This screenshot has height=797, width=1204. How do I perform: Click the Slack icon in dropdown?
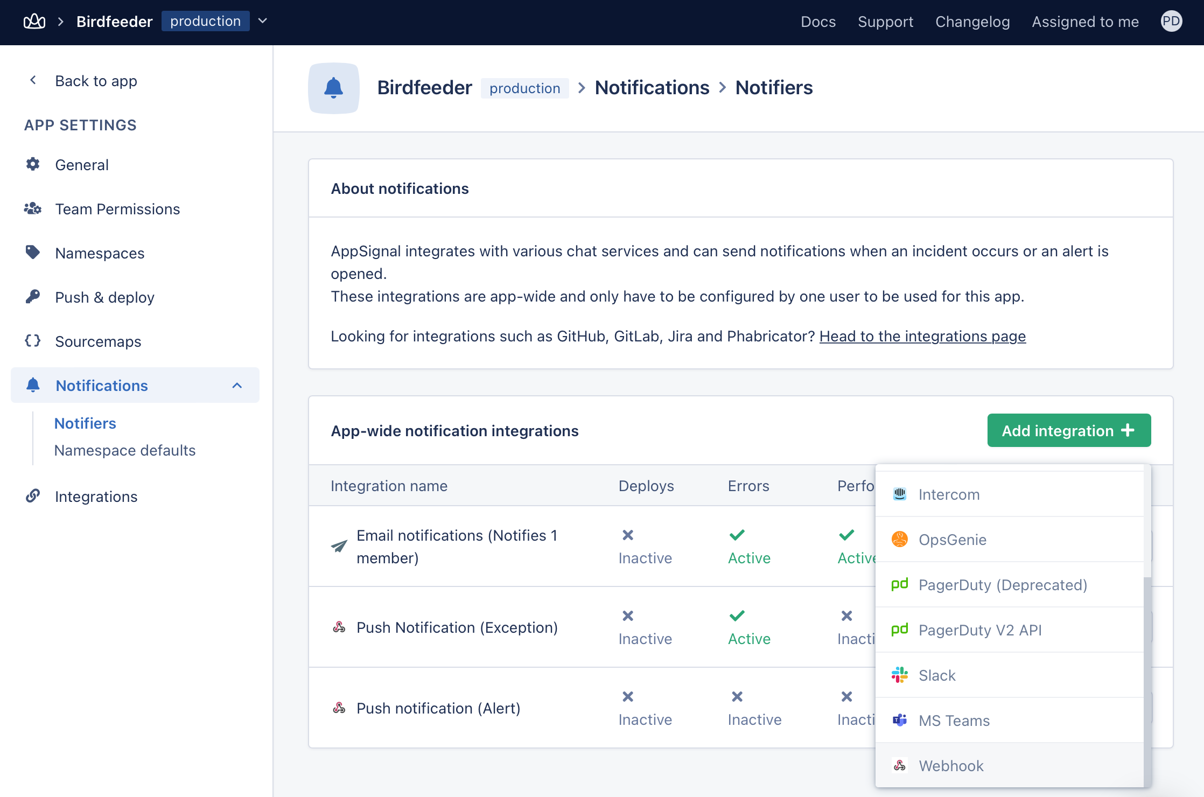(x=899, y=675)
